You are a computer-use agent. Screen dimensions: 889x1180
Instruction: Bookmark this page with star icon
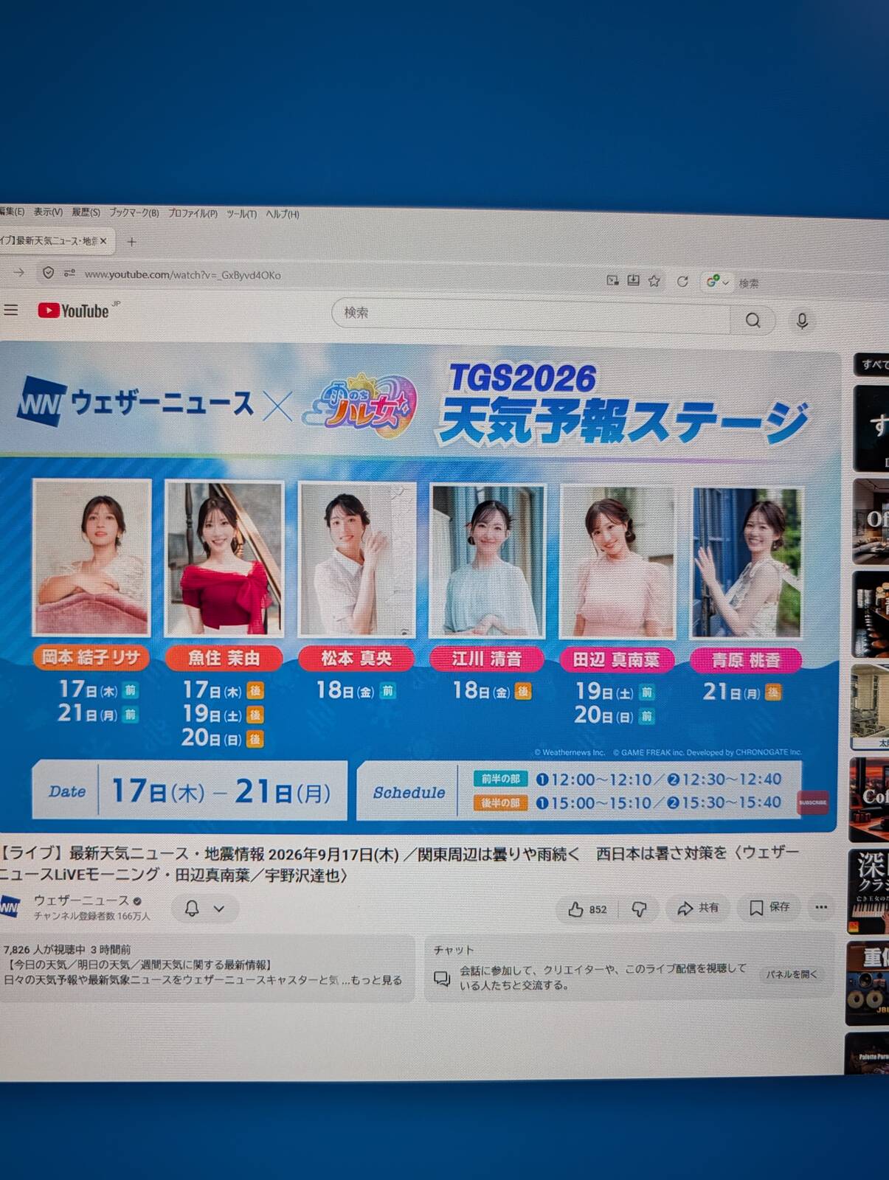pyautogui.click(x=654, y=281)
